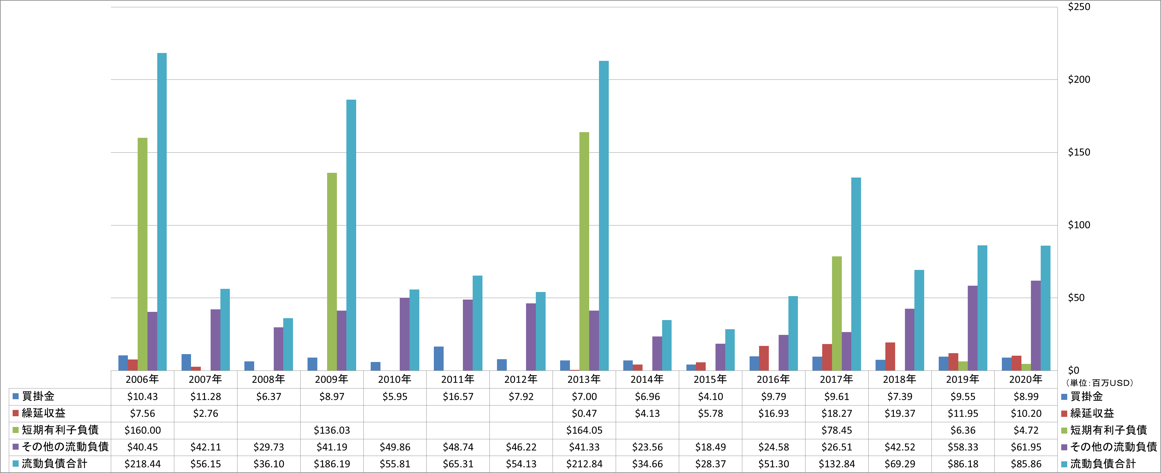Click the 買掛金 row label on the left
This screenshot has width=1161, height=473.
(x=38, y=396)
